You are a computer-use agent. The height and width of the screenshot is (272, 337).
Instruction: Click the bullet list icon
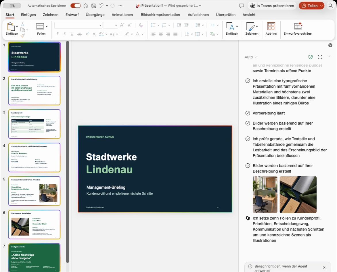153,25
